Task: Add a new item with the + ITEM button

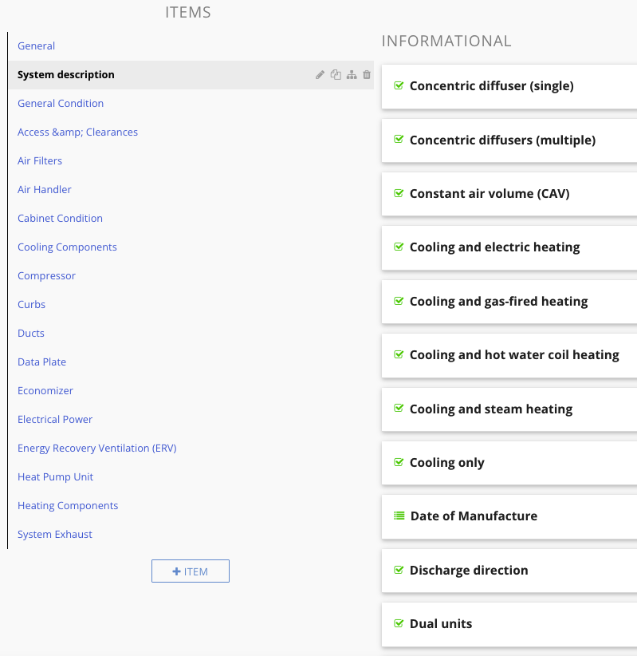Action: pos(191,571)
